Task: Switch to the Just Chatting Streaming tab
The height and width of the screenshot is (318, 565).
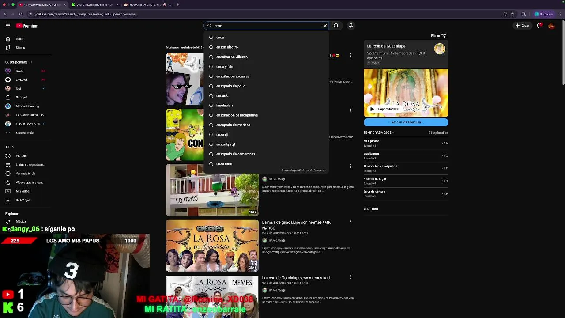Action: pyautogui.click(x=94, y=4)
